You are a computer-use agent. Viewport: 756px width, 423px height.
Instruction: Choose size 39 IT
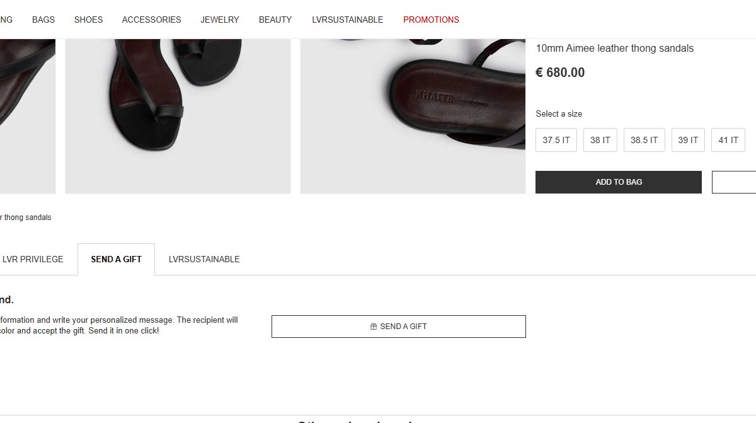(x=688, y=140)
